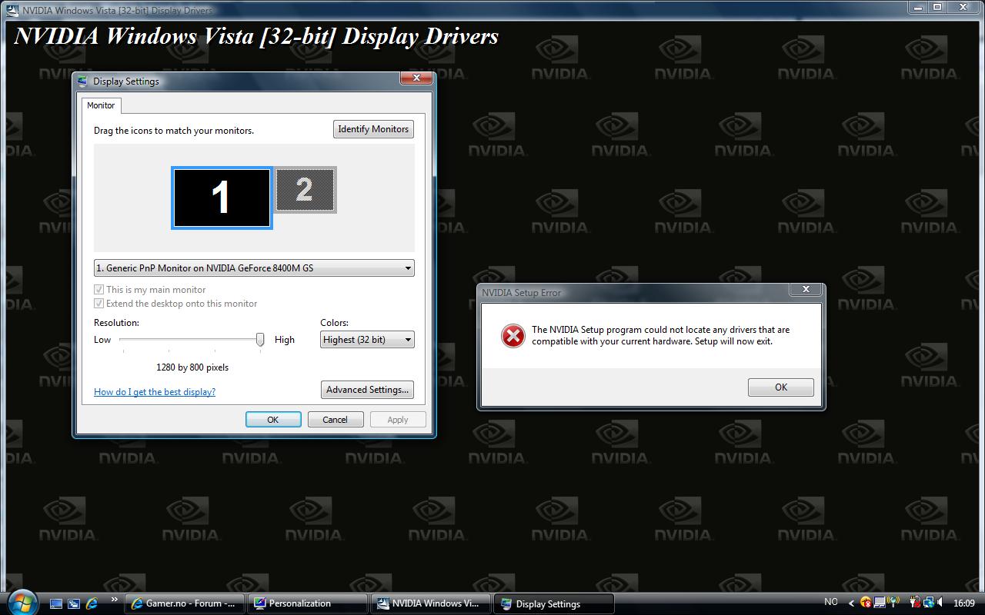Close the NVIDIA Setup Error dialog
The image size is (985, 615).
click(806, 289)
